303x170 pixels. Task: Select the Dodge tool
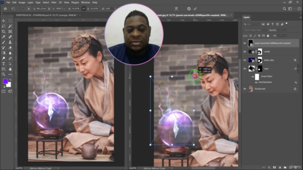tap(3, 58)
